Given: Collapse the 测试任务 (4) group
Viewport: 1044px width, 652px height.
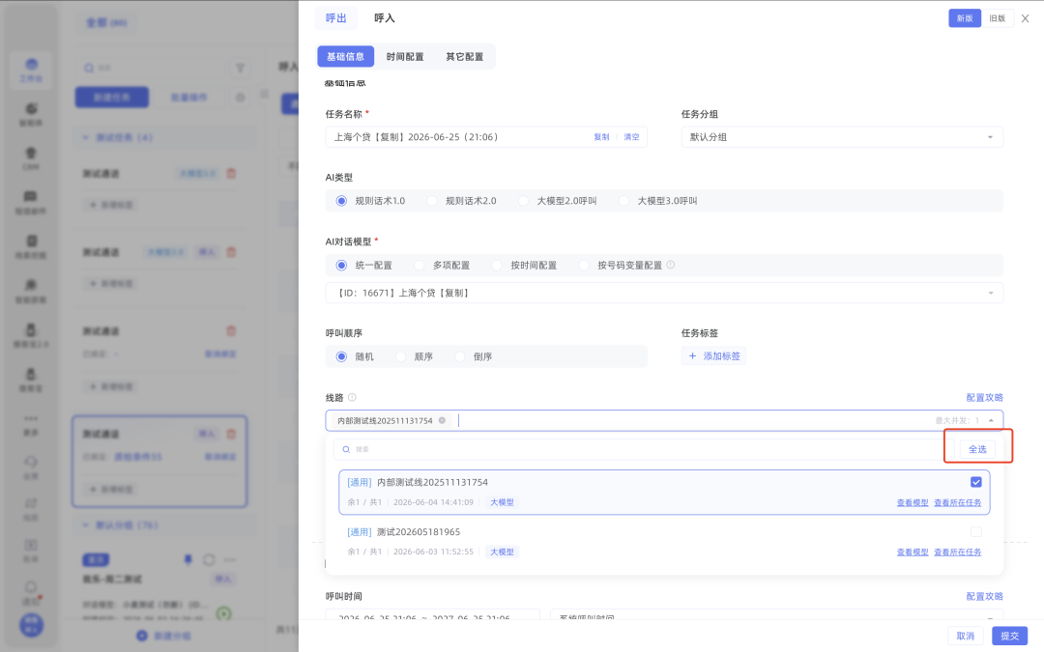Looking at the screenshot, I should (85, 138).
